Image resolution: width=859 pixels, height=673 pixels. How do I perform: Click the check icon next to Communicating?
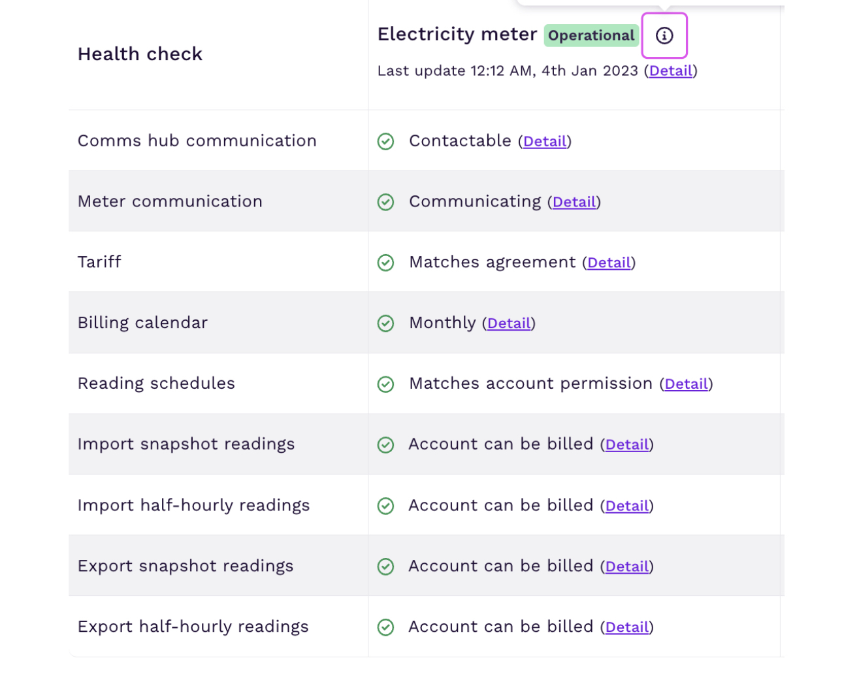(385, 202)
